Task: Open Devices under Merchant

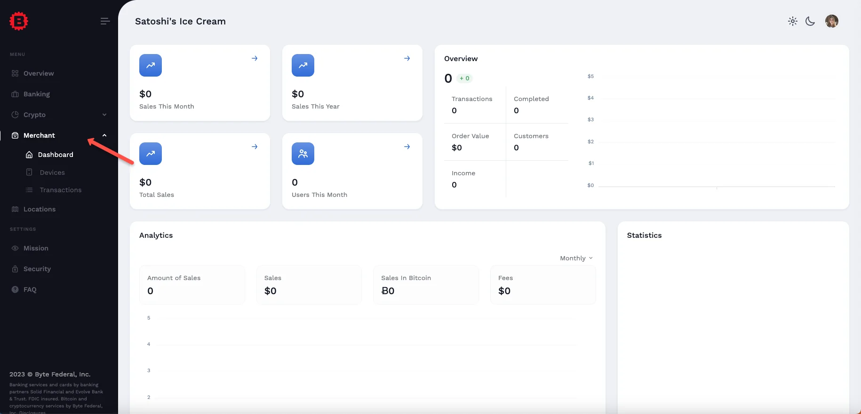Action: (52, 172)
